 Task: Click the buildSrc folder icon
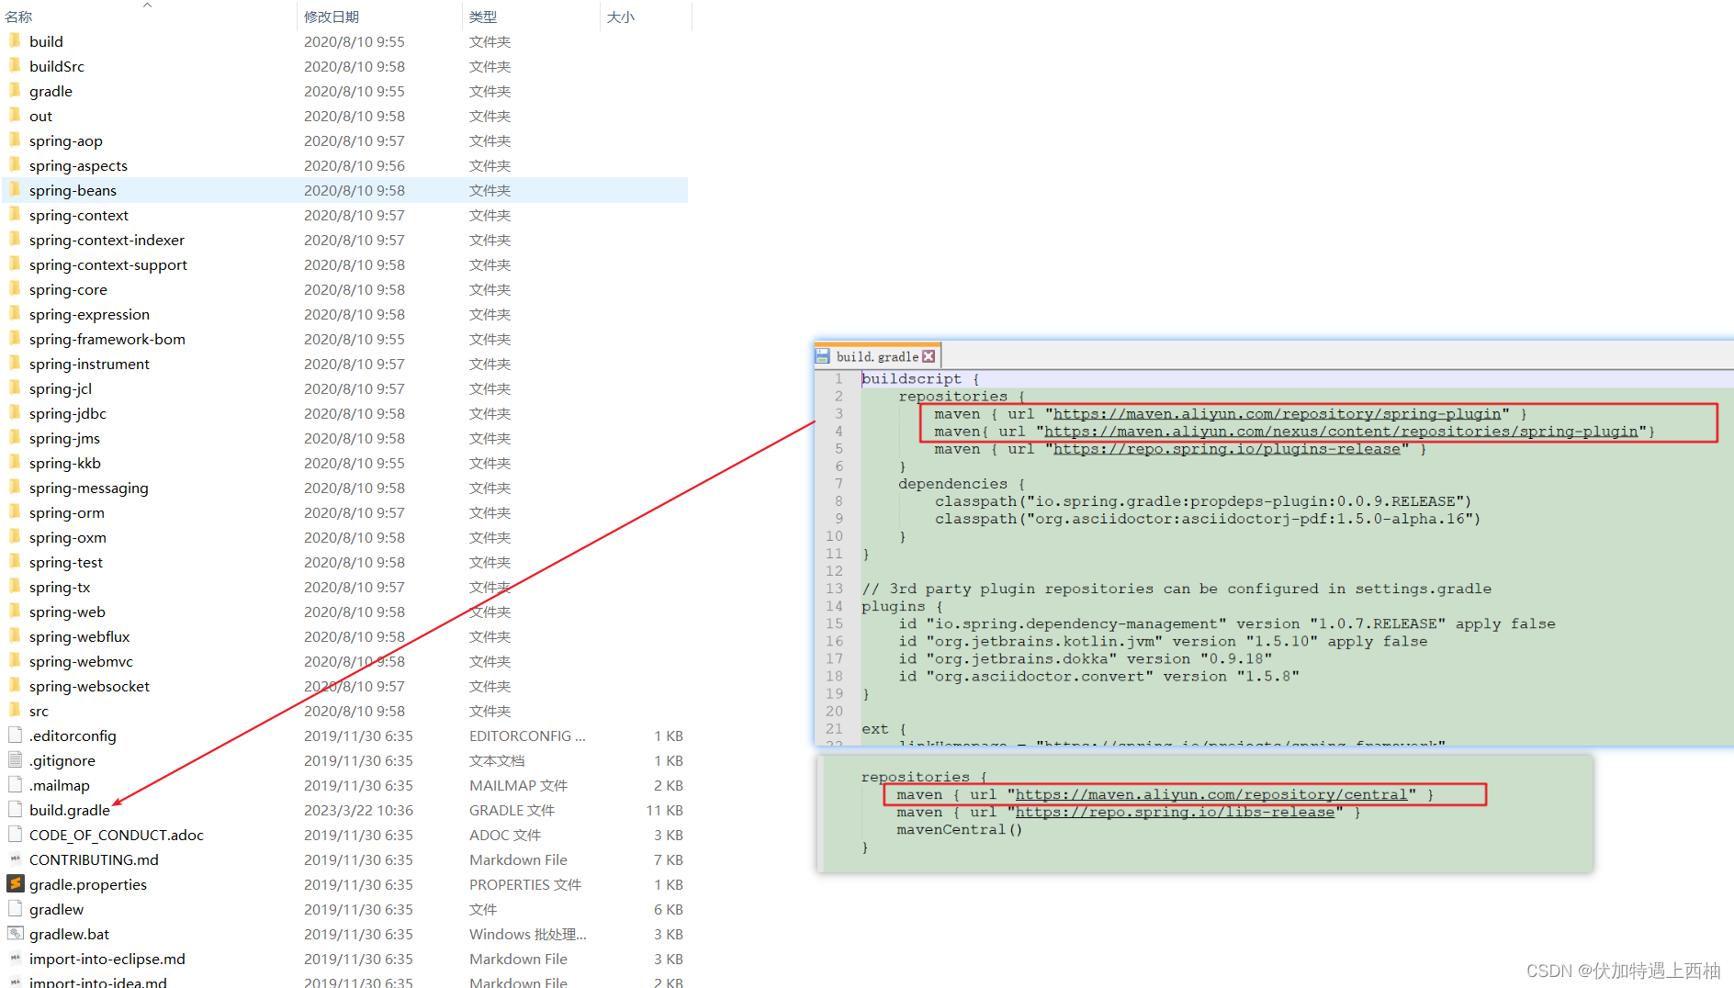(x=15, y=66)
